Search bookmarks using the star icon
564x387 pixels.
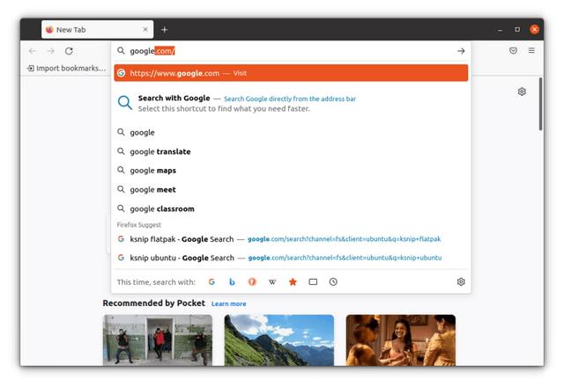tap(293, 281)
